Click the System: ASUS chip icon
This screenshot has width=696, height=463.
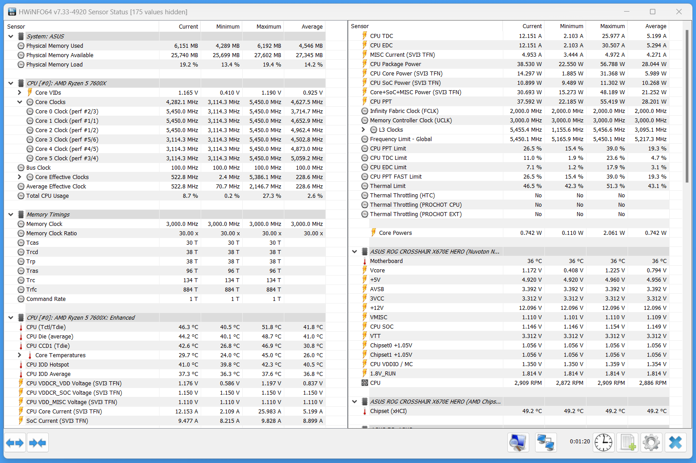pyautogui.click(x=21, y=37)
